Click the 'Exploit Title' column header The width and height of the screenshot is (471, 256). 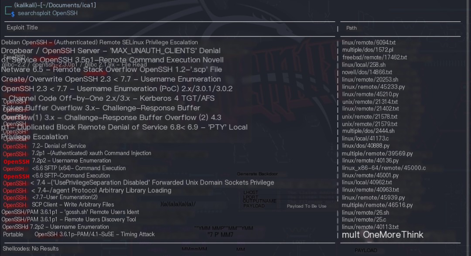(22, 27)
